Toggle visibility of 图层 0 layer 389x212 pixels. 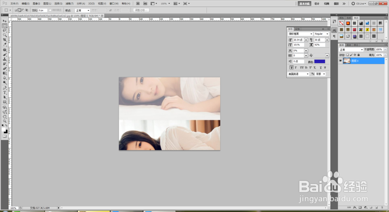[x=340, y=61]
